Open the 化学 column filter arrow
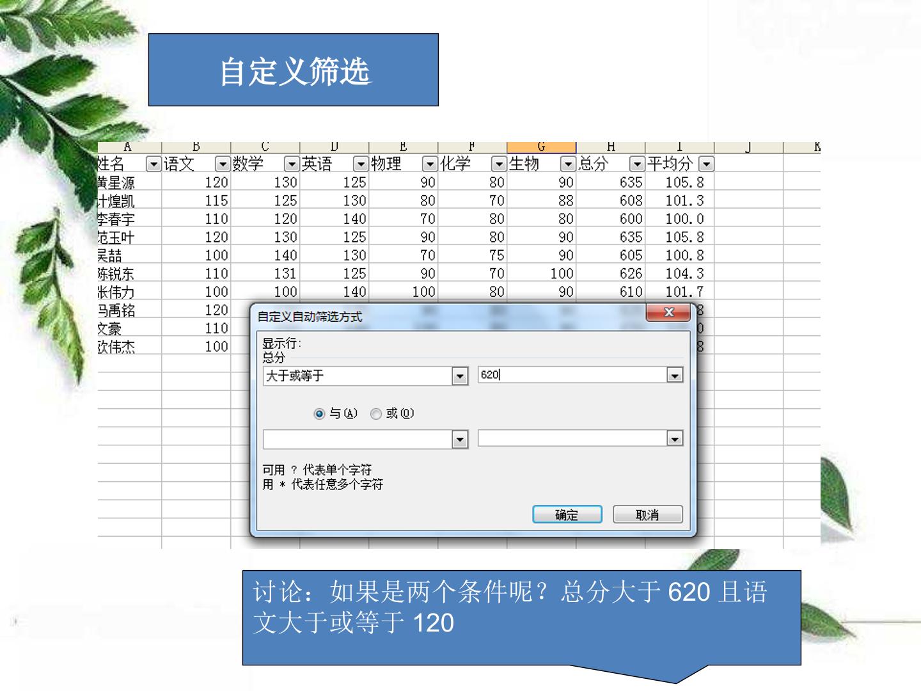 click(x=499, y=164)
